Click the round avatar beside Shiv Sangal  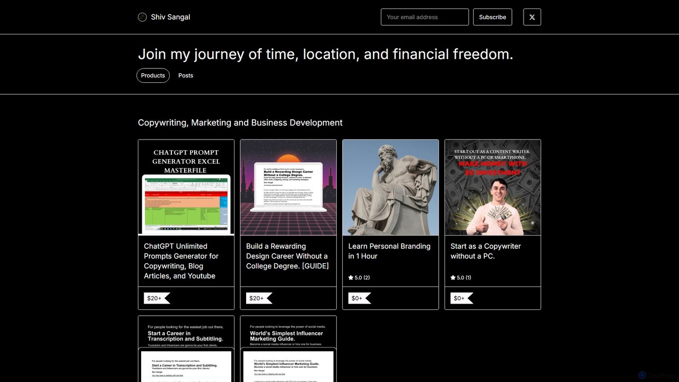click(x=142, y=17)
